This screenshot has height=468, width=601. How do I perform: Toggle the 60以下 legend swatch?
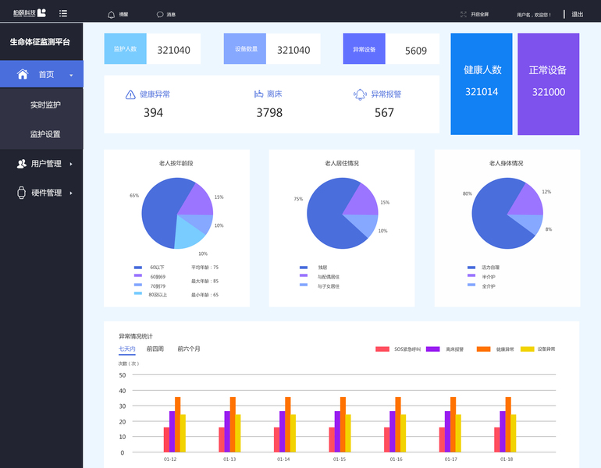click(x=138, y=268)
